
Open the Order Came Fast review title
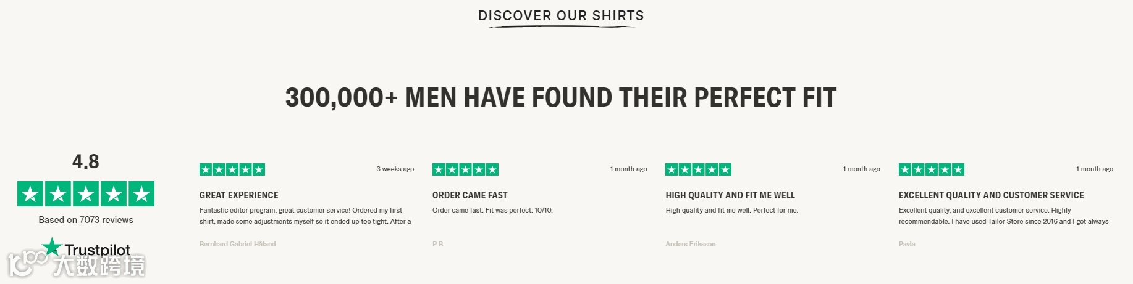[470, 195]
